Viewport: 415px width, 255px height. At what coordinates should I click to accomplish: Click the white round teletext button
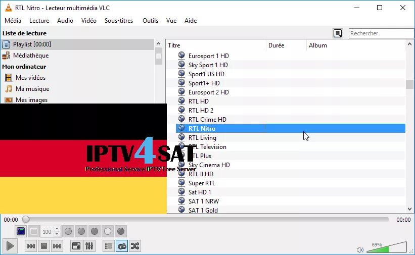(108, 231)
